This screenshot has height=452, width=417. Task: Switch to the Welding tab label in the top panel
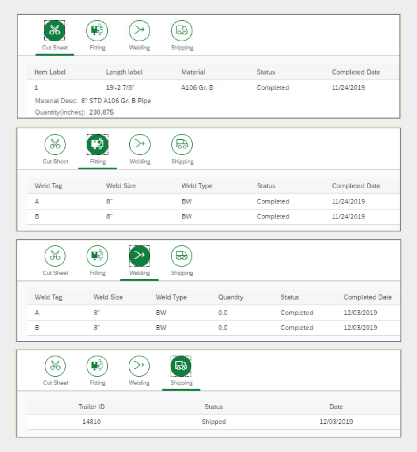click(x=140, y=48)
